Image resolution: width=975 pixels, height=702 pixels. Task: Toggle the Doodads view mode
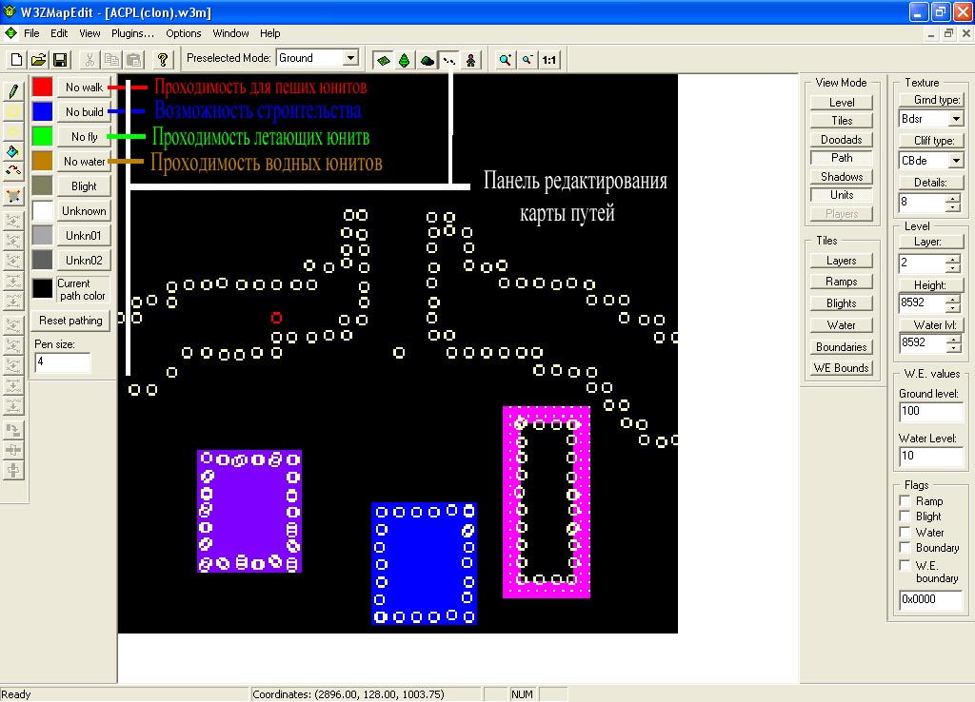842,139
